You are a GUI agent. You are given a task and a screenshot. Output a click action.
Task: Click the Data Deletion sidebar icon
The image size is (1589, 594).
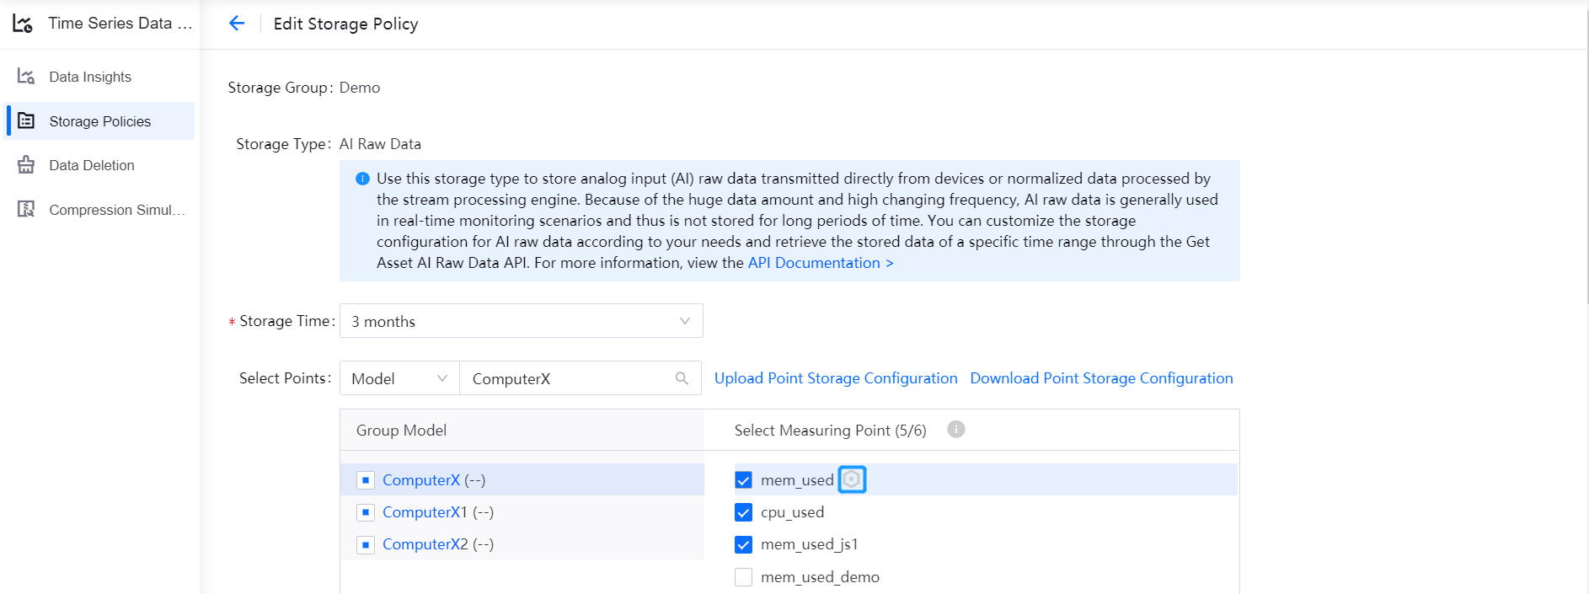[26, 165]
